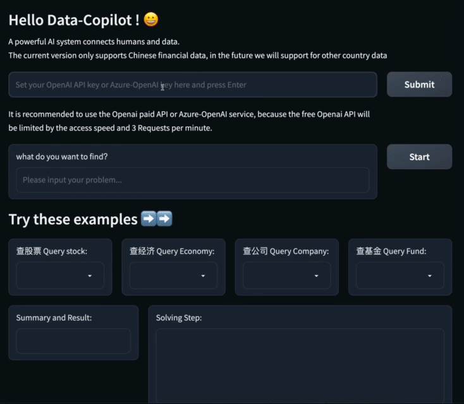Open the Query stock dropdown

[60, 276]
